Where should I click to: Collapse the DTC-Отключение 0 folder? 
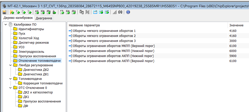coord(10,88)
